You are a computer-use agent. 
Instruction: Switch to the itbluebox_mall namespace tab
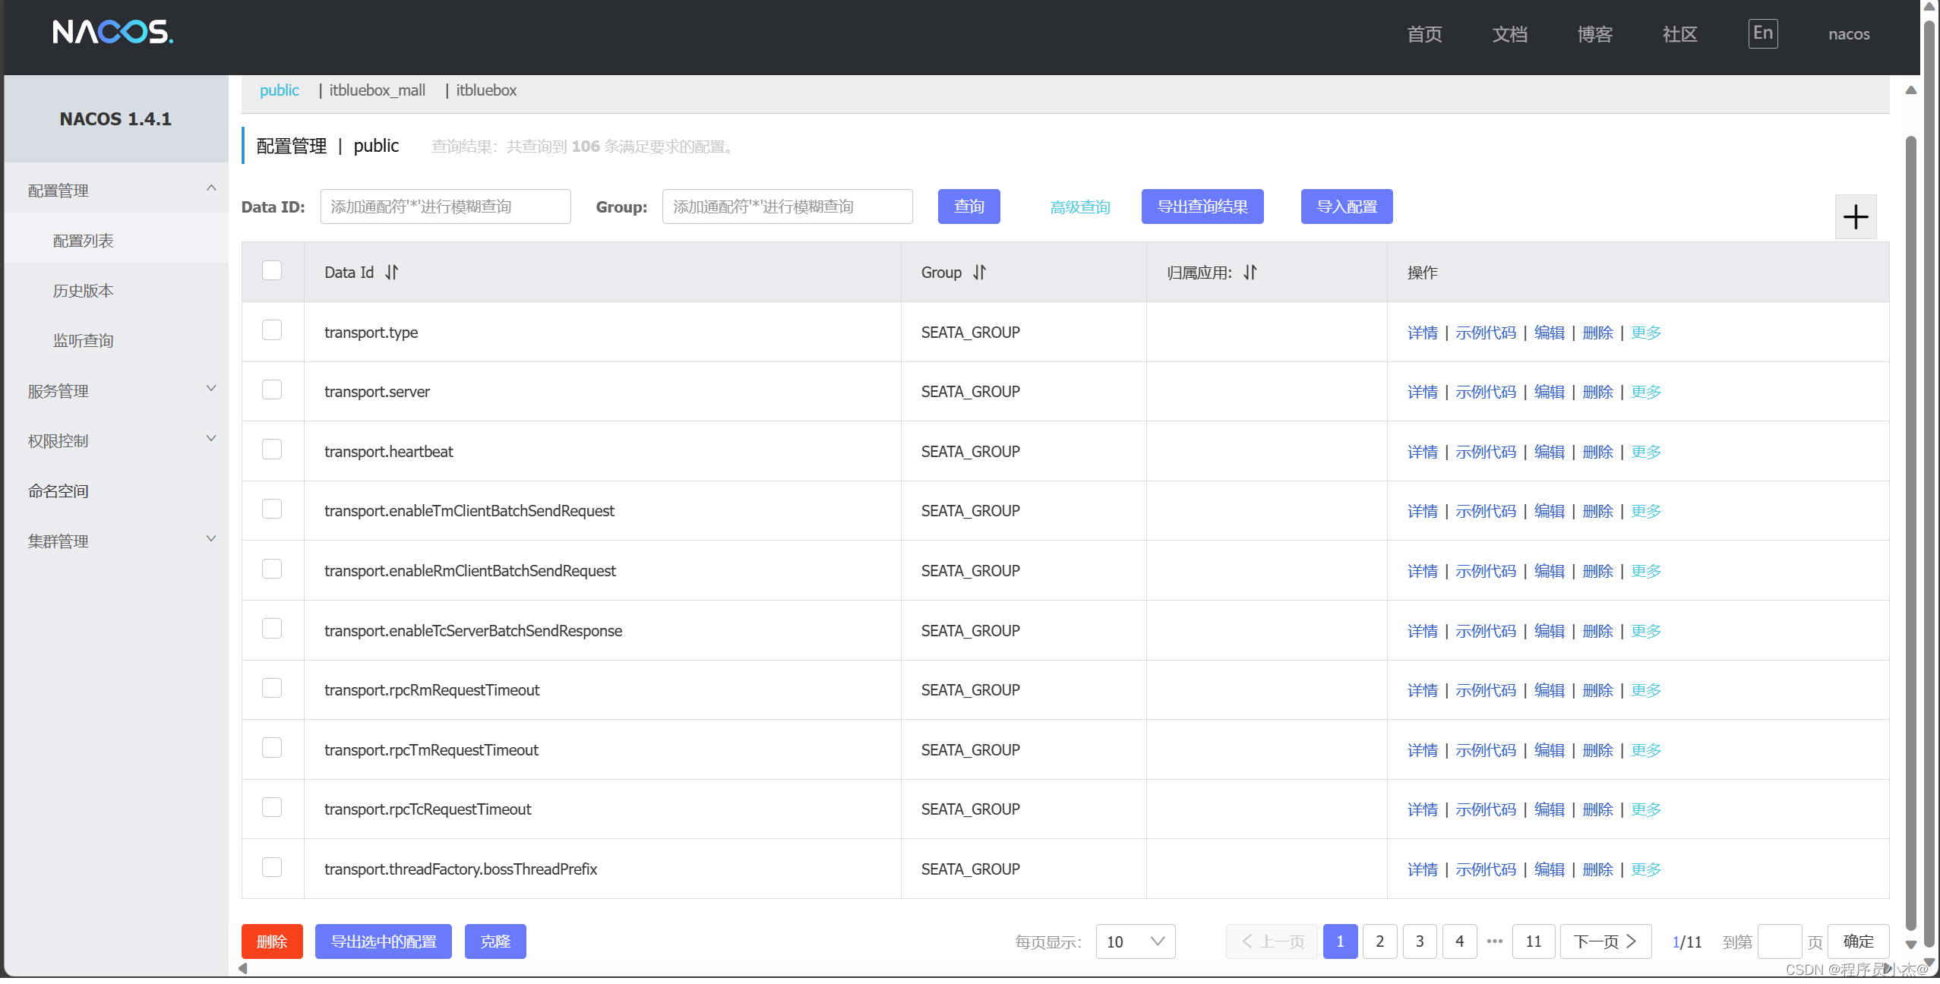[377, 90]
